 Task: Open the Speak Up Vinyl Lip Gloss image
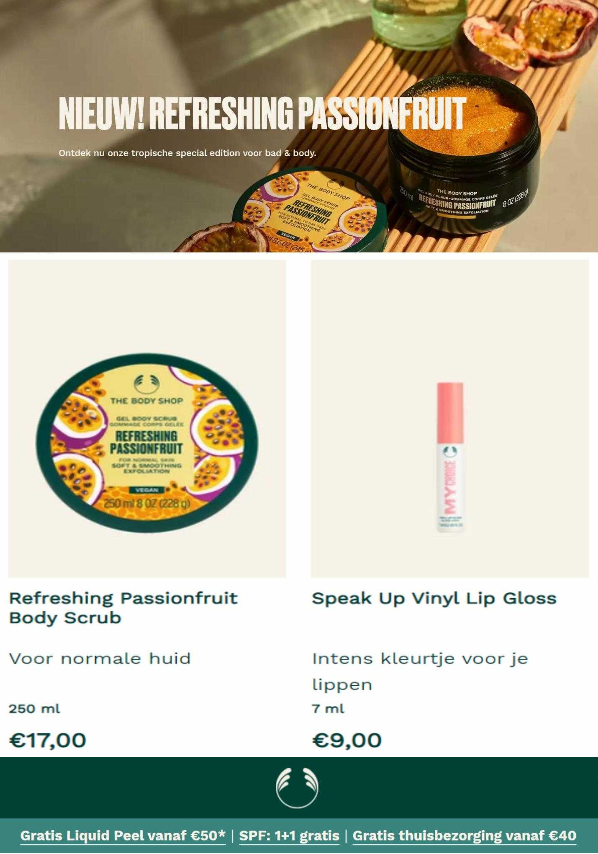coord(450,419)
